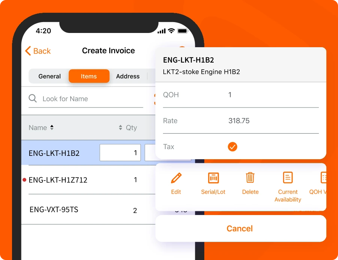Open the Serial/Lot barcode icon
The width and height of the screenshot is (338, 260).
tap(213, 178)
